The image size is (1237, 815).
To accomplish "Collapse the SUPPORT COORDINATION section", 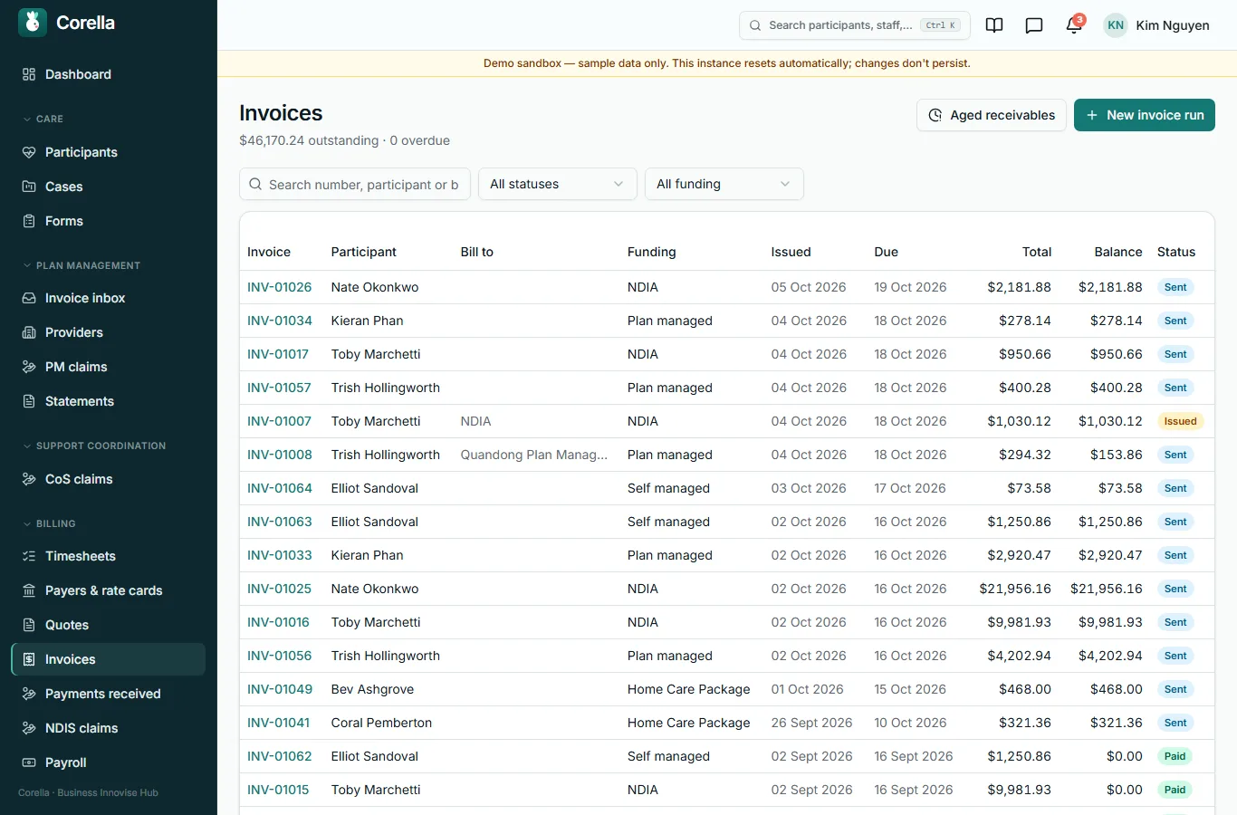I will pyautogui.click(x=94, y=446).
